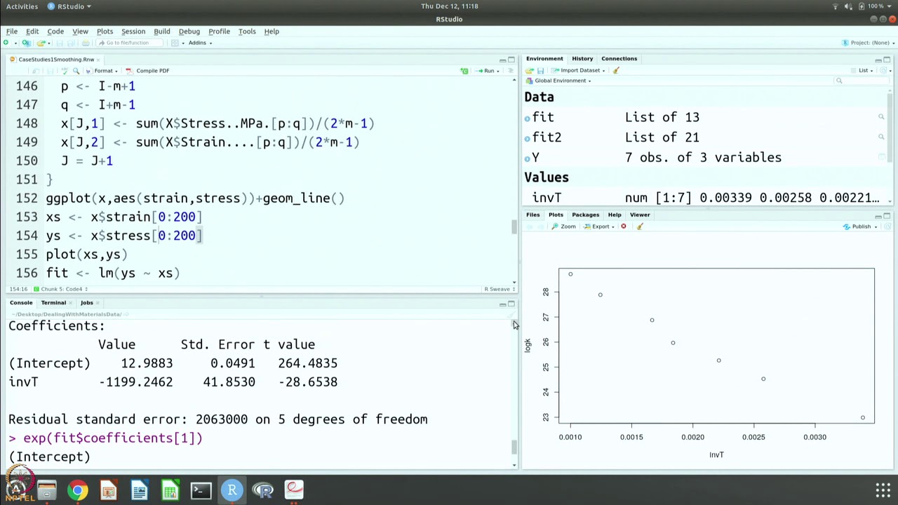Open the Code menu
The height and width of the screenshot is (505, 898).
[55, 31]
